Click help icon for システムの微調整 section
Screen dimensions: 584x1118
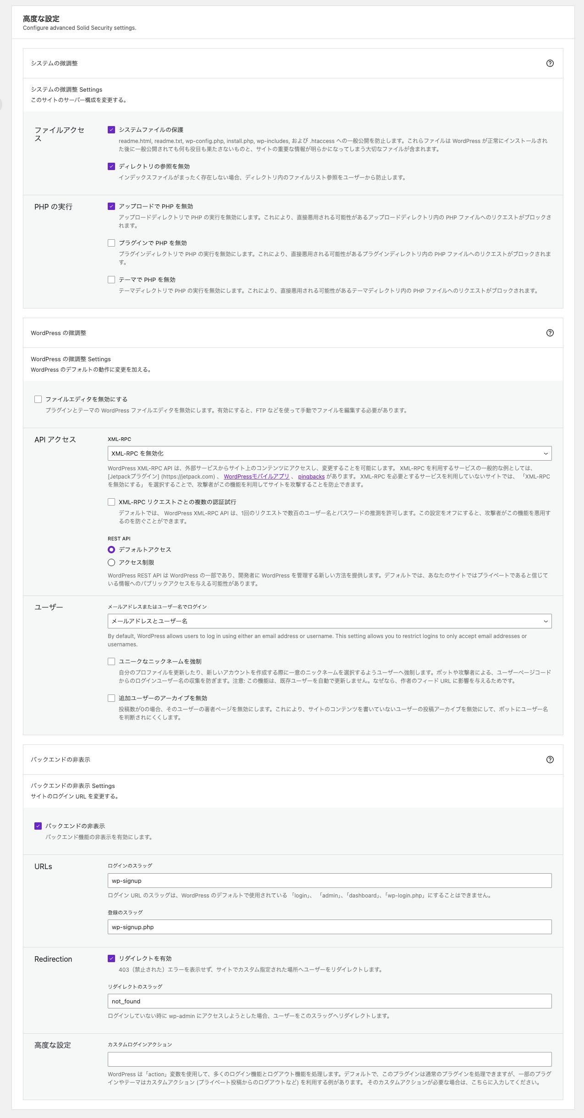550,63
